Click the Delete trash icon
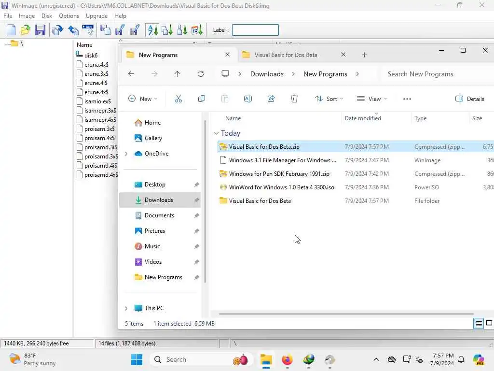Image resolution: width=494 pixels, height=371 pixels. click(x=294, y=99)
